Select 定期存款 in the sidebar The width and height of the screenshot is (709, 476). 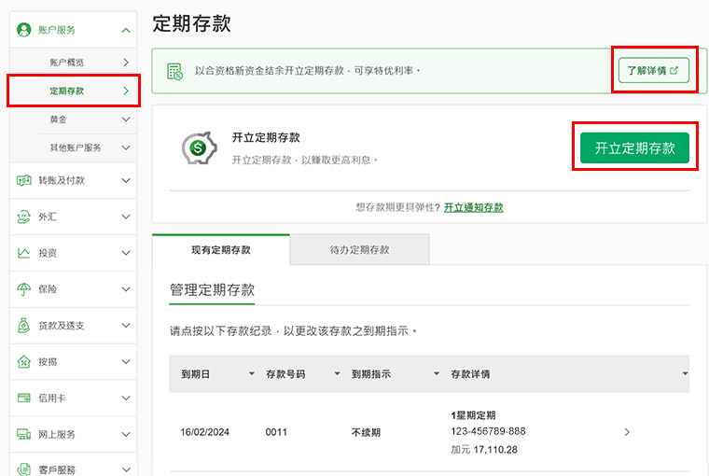74,91
